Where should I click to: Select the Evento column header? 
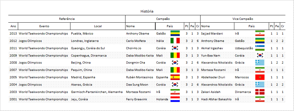pyautogui.click(x=44, y=26)
